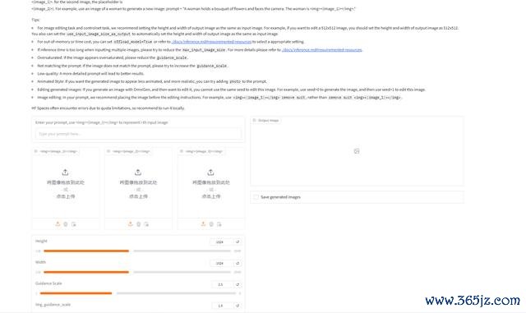526x313 pixels.
Task: Click the 'img_guidance_scale' label
Action: coord(53,305)
